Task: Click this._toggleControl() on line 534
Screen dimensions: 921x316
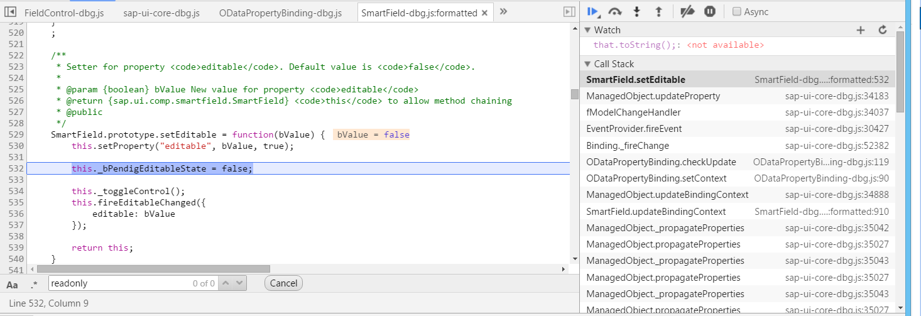Action: [x=129, y=191]
